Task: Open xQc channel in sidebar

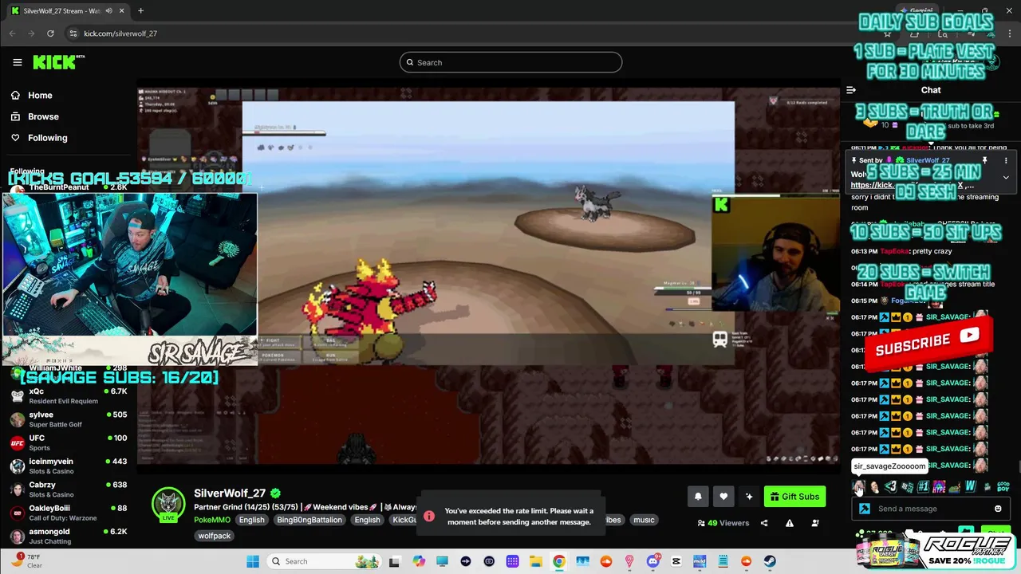Action: (68, 396)
